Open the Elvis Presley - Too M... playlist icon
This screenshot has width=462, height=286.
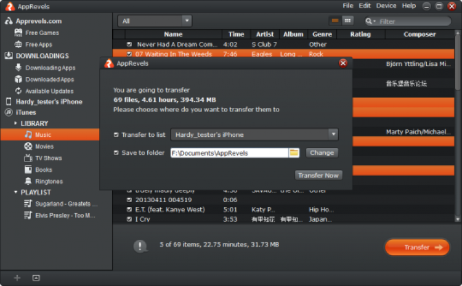(28, 215)
